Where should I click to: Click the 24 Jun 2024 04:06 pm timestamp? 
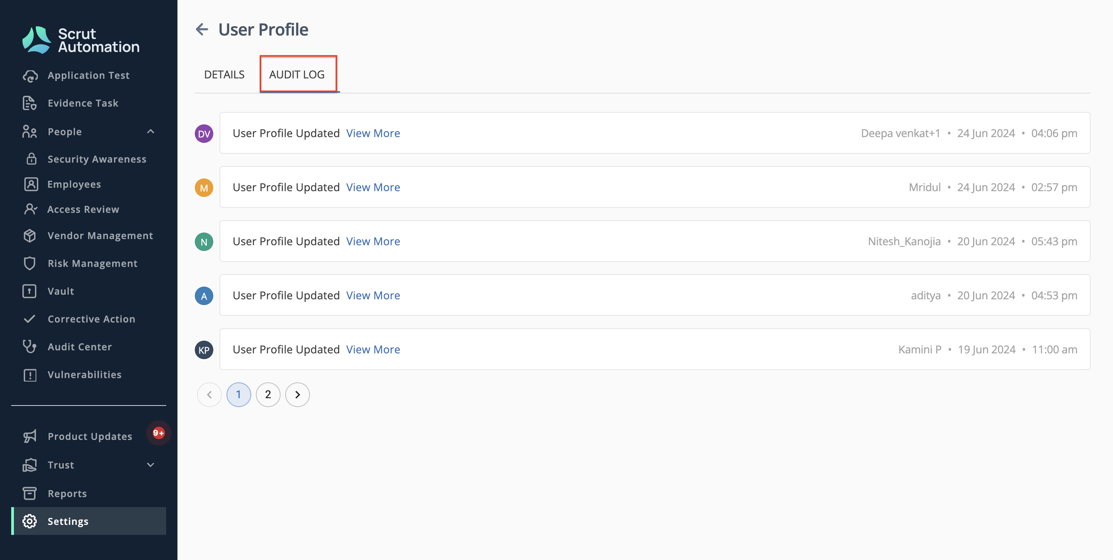1017,133
